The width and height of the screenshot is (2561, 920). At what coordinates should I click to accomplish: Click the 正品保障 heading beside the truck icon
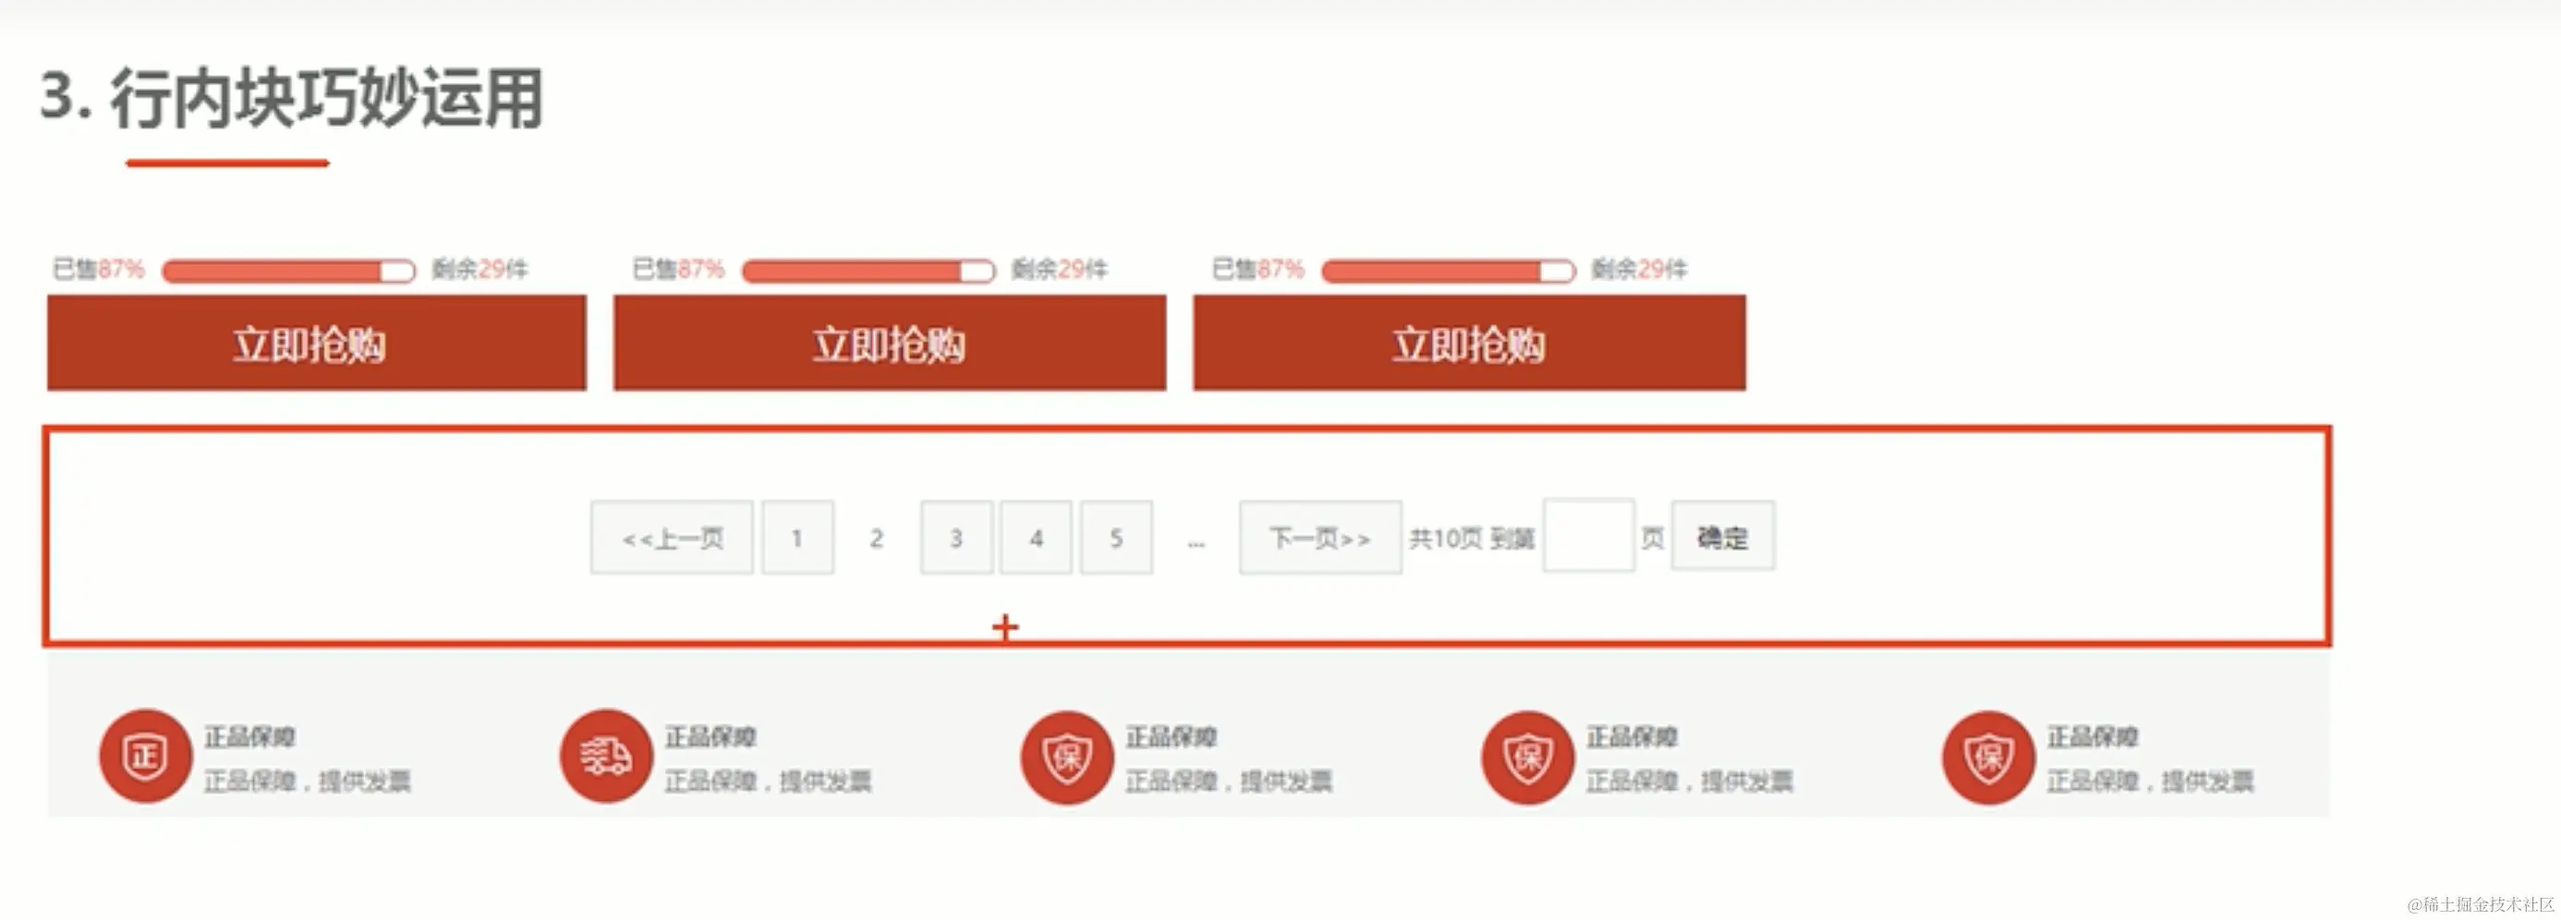pyautogui.click(x=710, y=736)
